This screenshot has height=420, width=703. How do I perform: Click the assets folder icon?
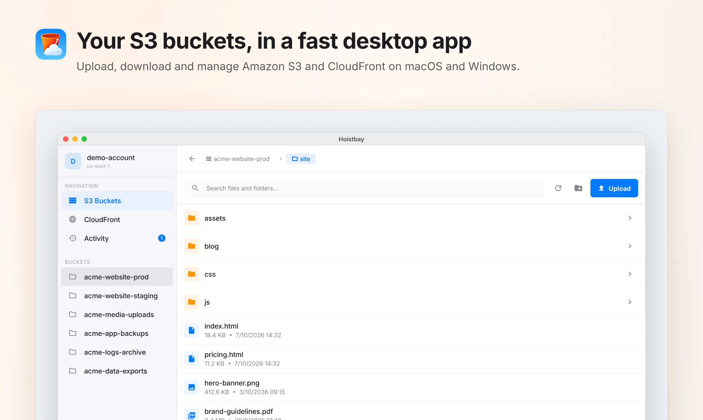pyautogui.click(x=192, y=218)
